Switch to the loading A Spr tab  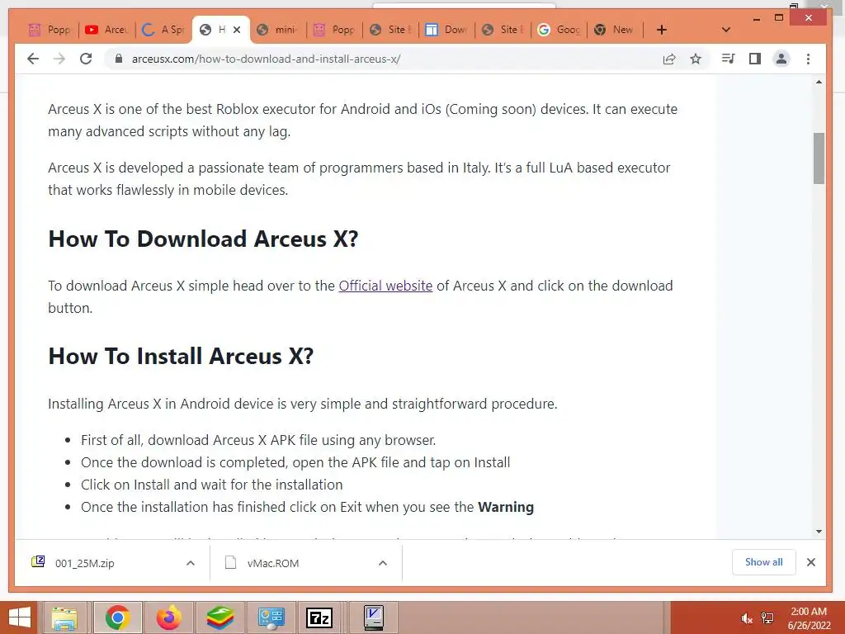163,30
